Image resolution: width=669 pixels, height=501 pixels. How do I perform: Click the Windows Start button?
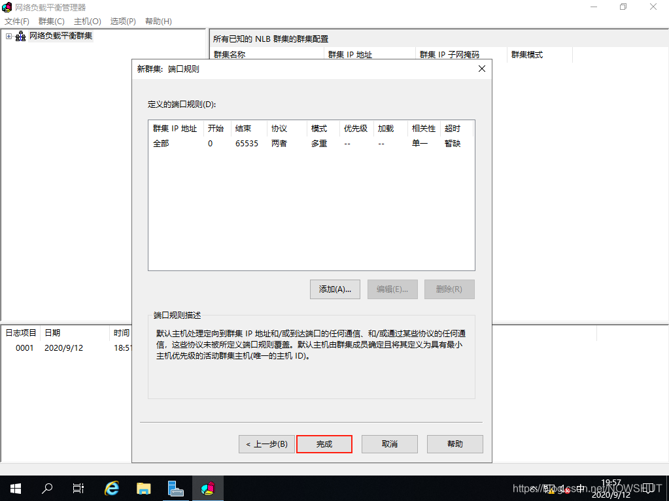14,487
